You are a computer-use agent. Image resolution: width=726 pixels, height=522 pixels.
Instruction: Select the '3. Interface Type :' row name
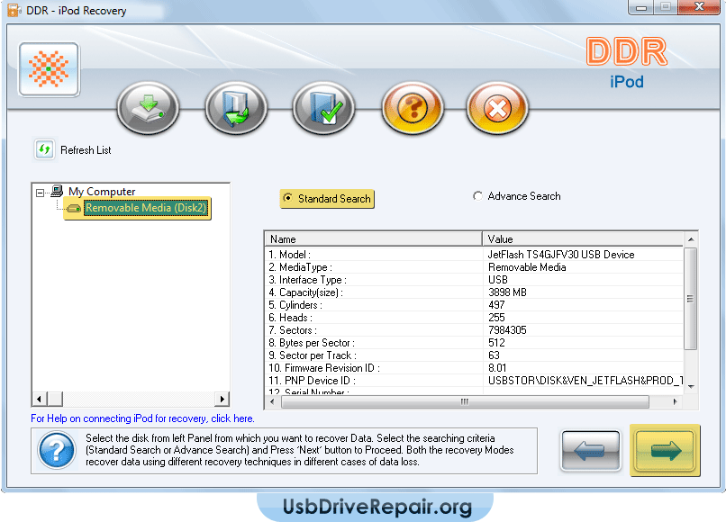click(x=307, y=280)
